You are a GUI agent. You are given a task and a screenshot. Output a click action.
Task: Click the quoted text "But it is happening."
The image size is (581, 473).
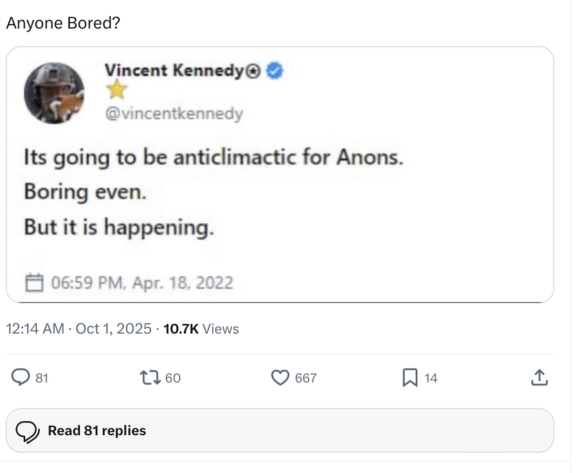(x=119, y=227)
